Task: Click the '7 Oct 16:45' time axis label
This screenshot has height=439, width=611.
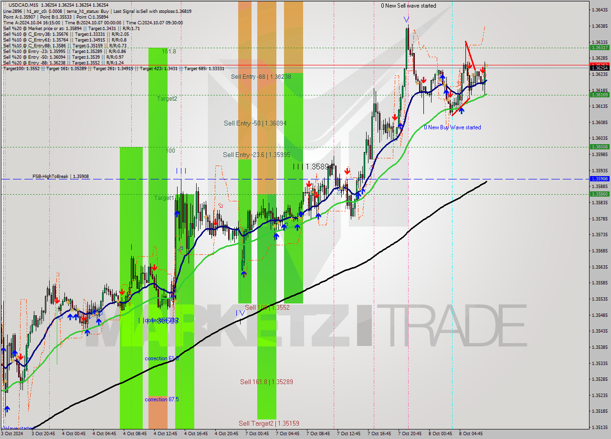Action: coord(379,434)
